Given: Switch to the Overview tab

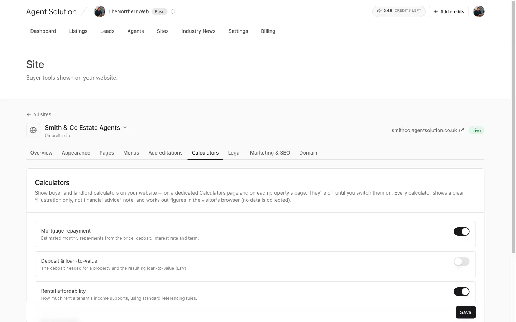Looking at the screenshot, I should 41,153.
